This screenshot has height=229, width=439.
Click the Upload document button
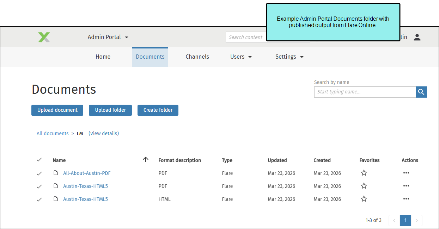tap(57, 110)
